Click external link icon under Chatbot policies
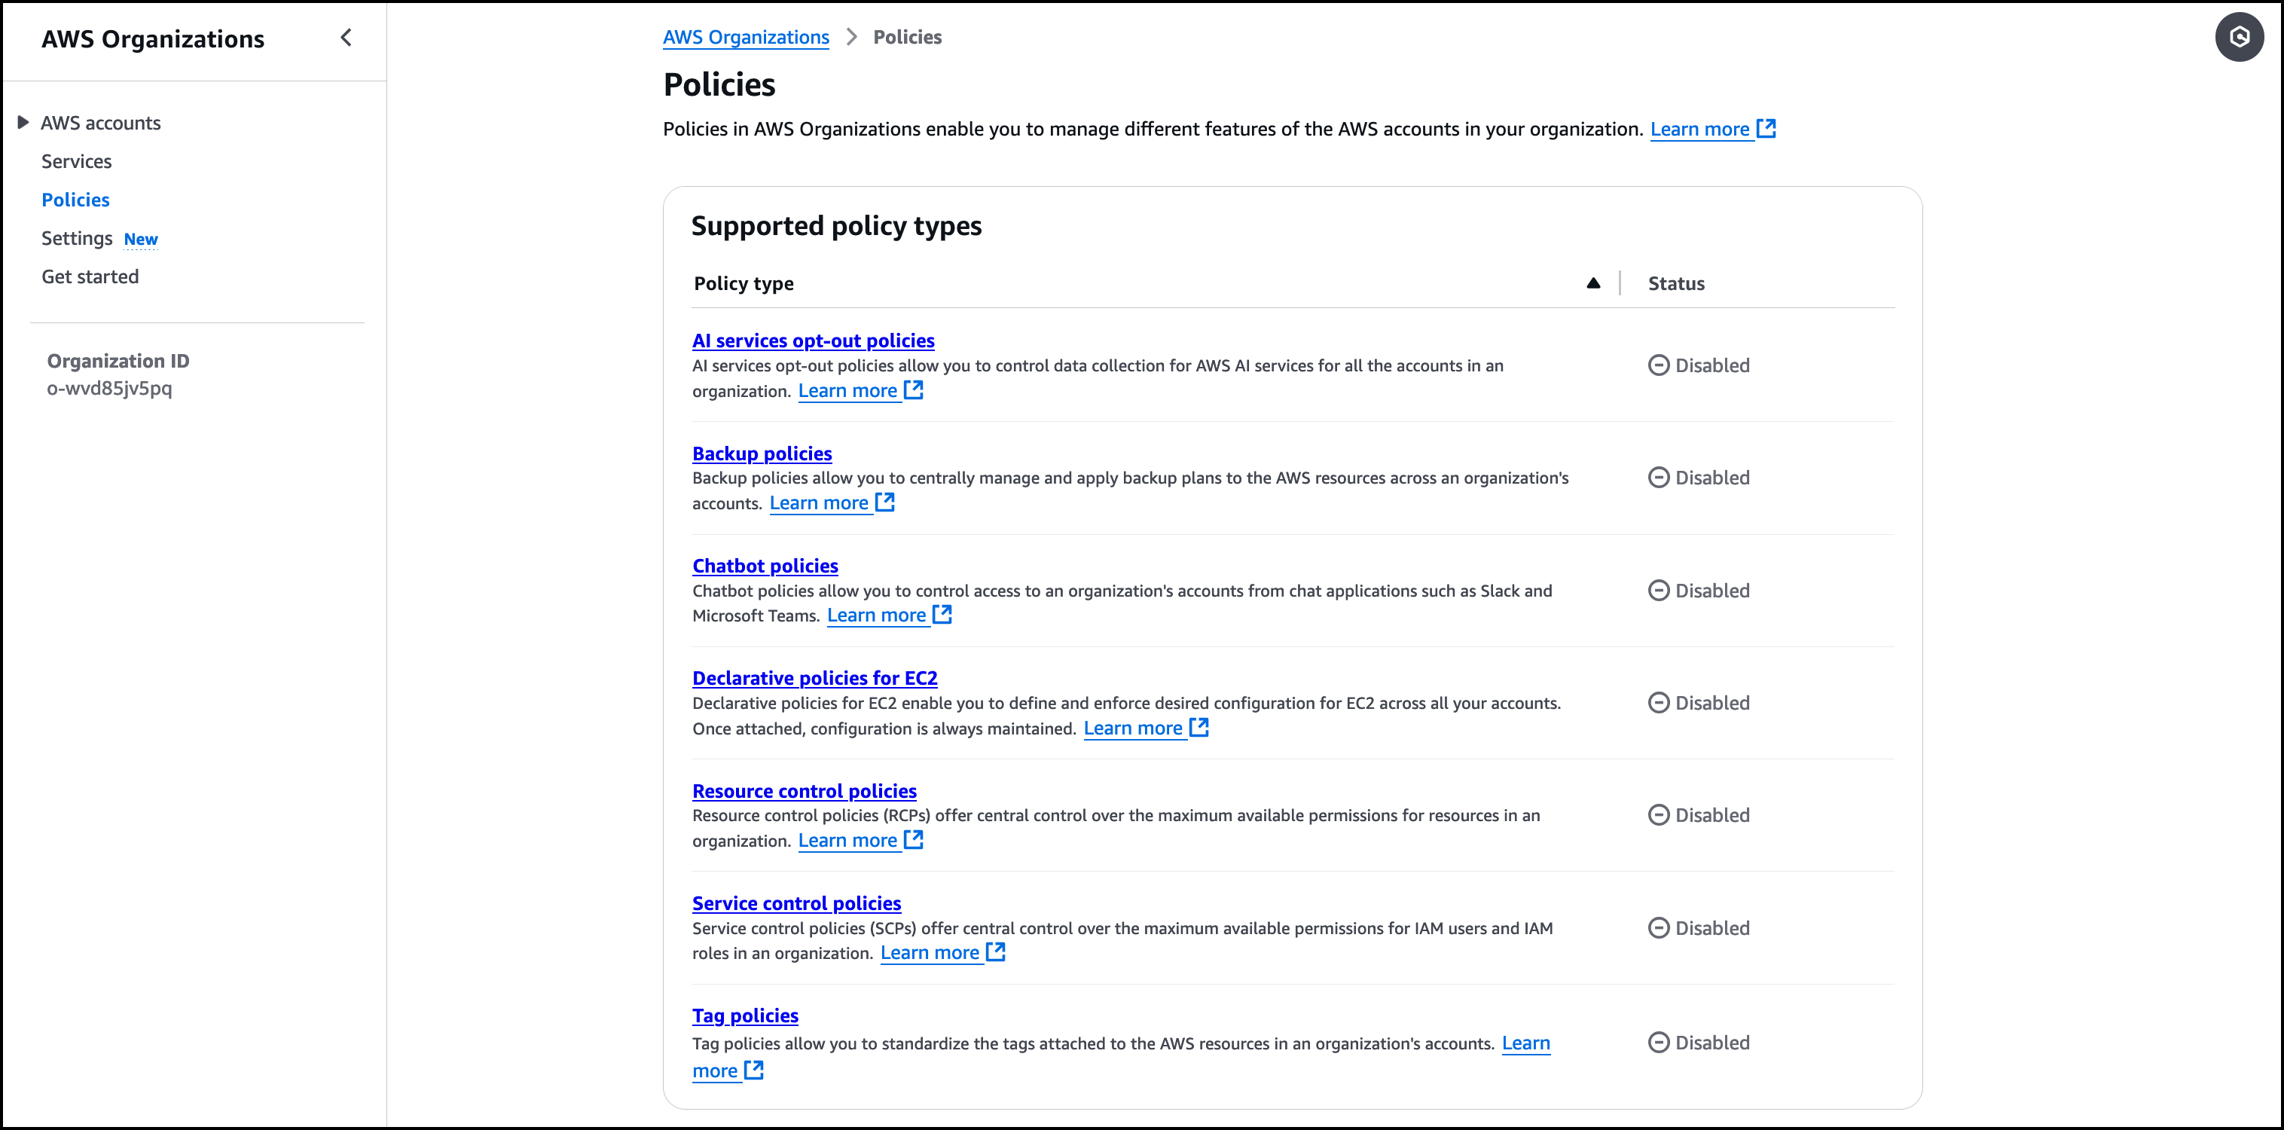Image resolution: width=2284 pixels, height=1130 pixels. click(942, 615)
